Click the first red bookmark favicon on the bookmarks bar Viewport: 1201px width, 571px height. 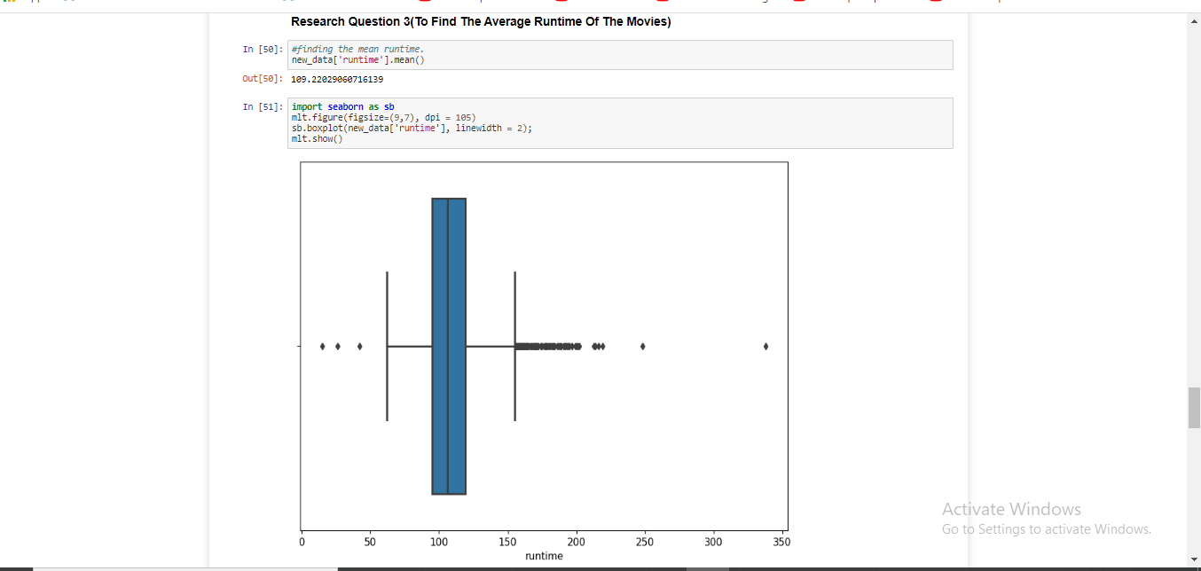tap(423, 3)
